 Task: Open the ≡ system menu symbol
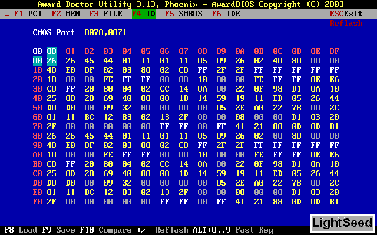[x=6, y=14]
